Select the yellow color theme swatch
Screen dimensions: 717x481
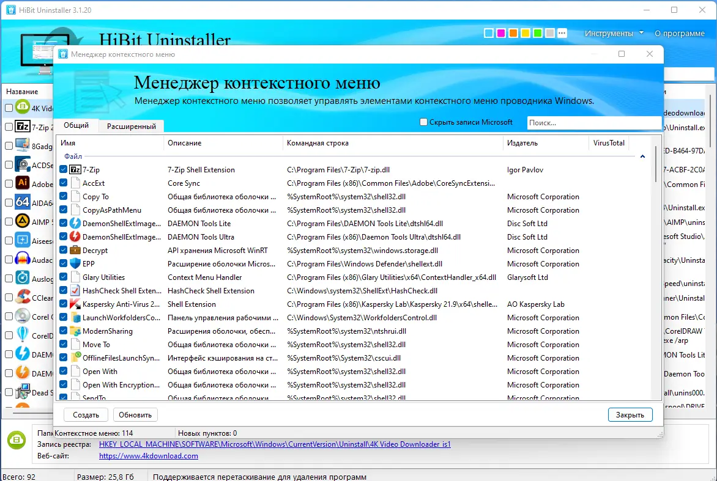pos(526,33)
